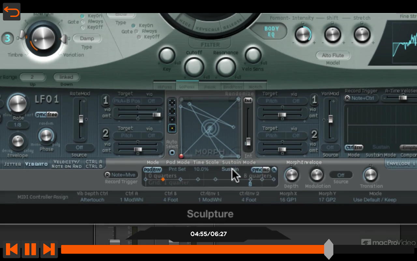This screenshot has width=417, height=261.
Task: Select Always gate under Blow type
Action: point(136,31)
